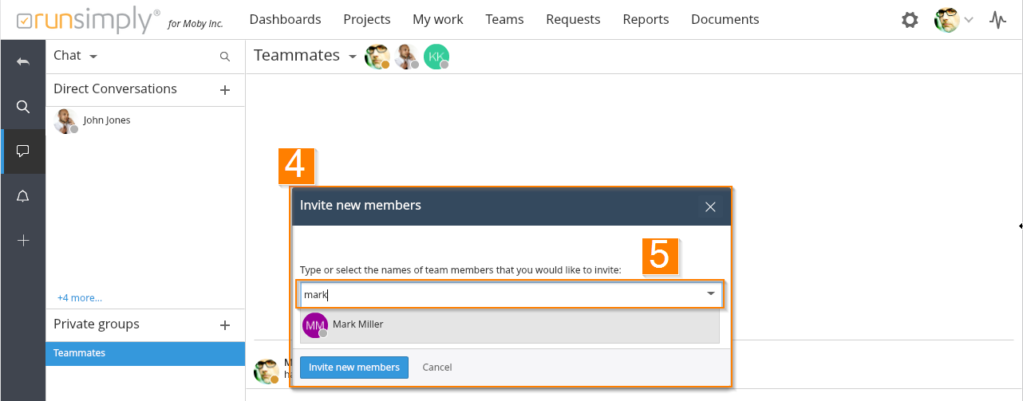
Task: Click the back arrow in sidebar
Action: click(23, 62)
